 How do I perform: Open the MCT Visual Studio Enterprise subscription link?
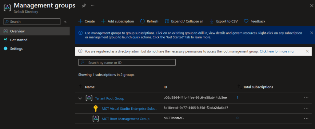(130, 108)
